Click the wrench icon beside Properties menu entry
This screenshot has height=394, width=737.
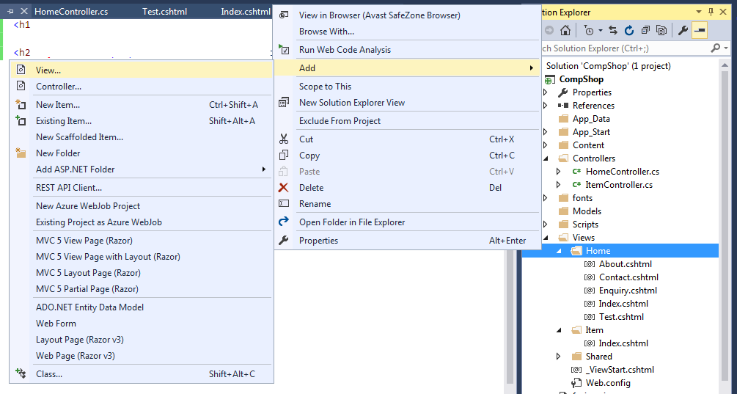(283, 240)
